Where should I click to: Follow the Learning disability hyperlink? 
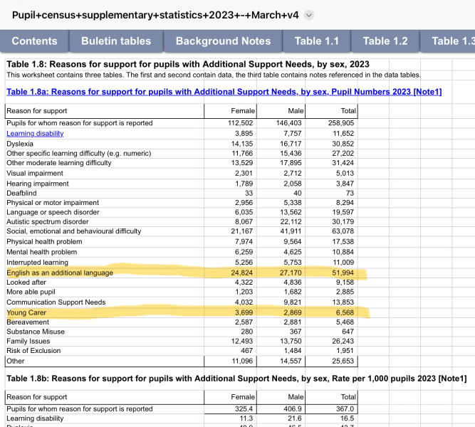click(x=35, y=133)
